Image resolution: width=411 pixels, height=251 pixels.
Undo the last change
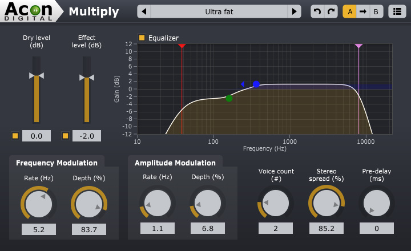click(x=317, y=11)
